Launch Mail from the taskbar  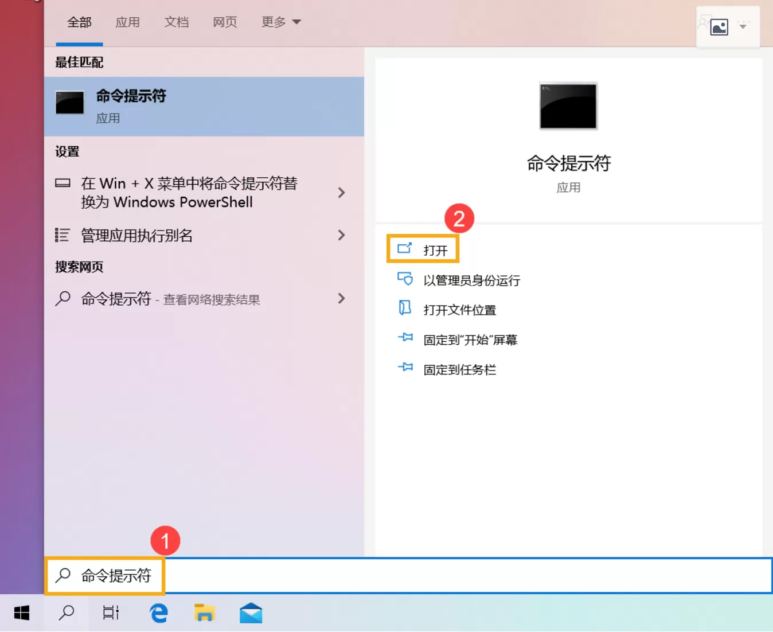point(251,613)
